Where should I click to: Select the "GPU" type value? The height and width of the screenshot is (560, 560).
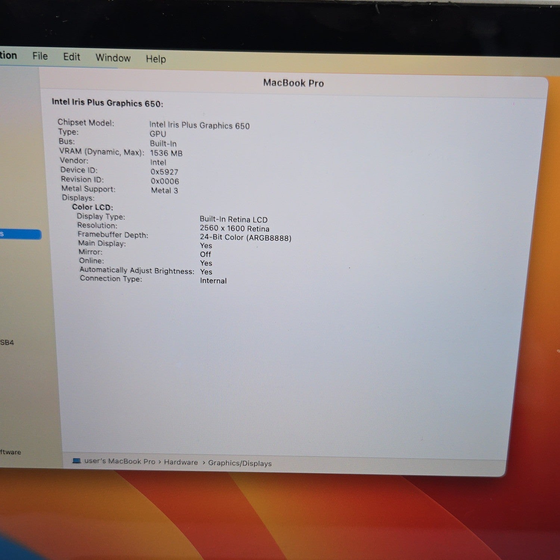pos(158,134)
